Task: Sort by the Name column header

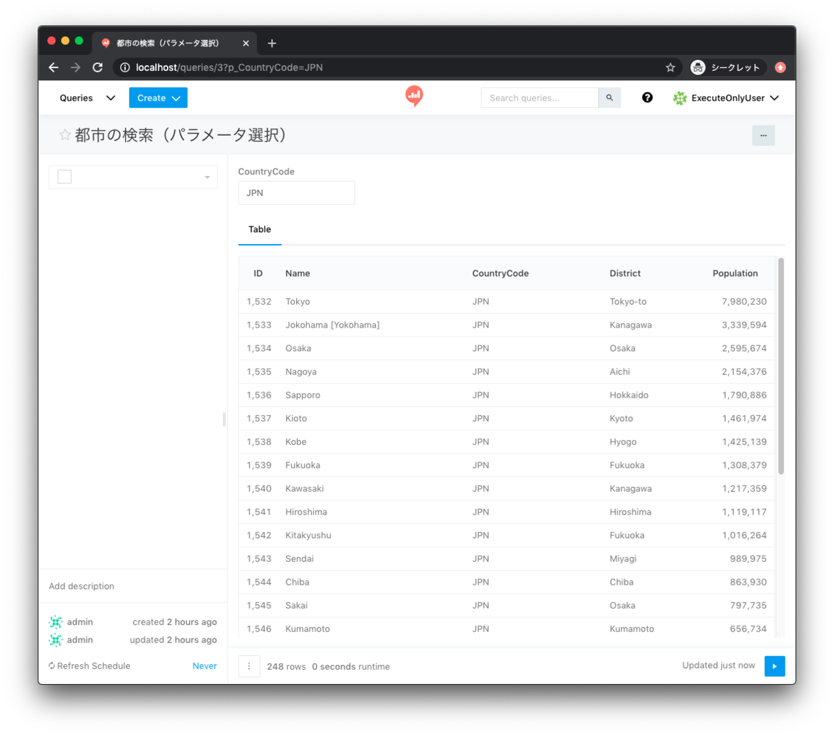Action: (x=297, y=273)
